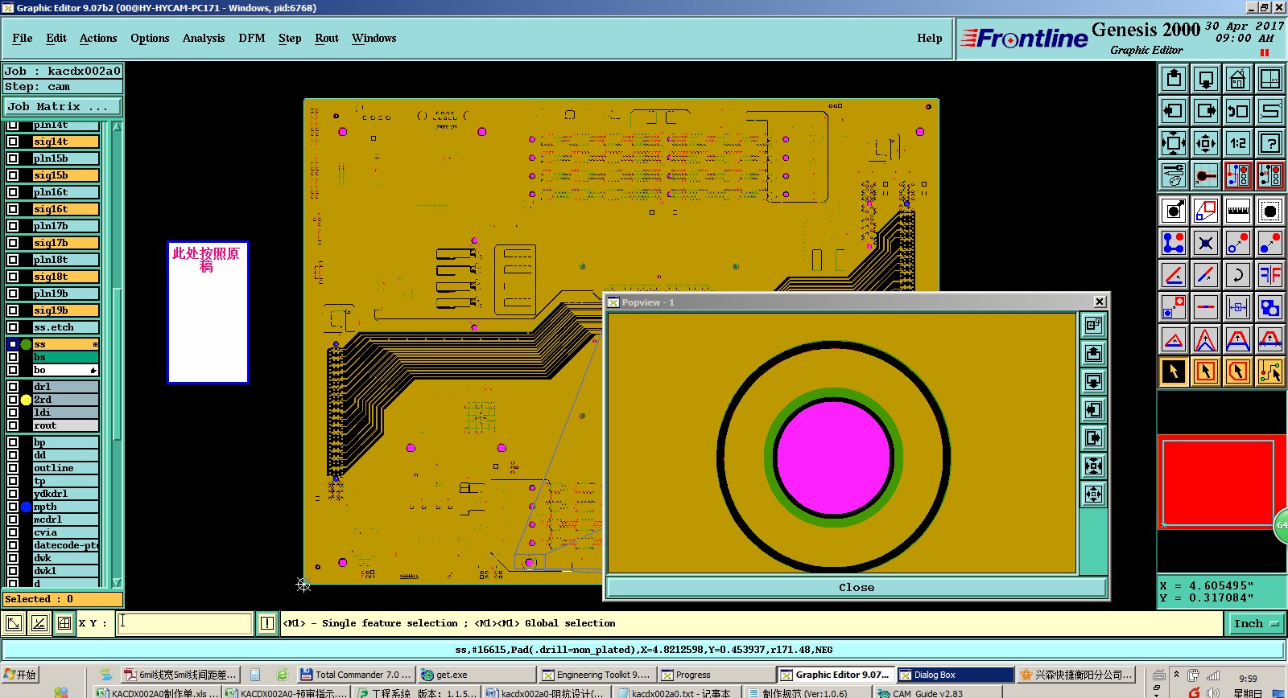Toggle the checkbox for layer rout
Screen dimensions: 1288x698
pyautogui.click(x=13, y=425)
